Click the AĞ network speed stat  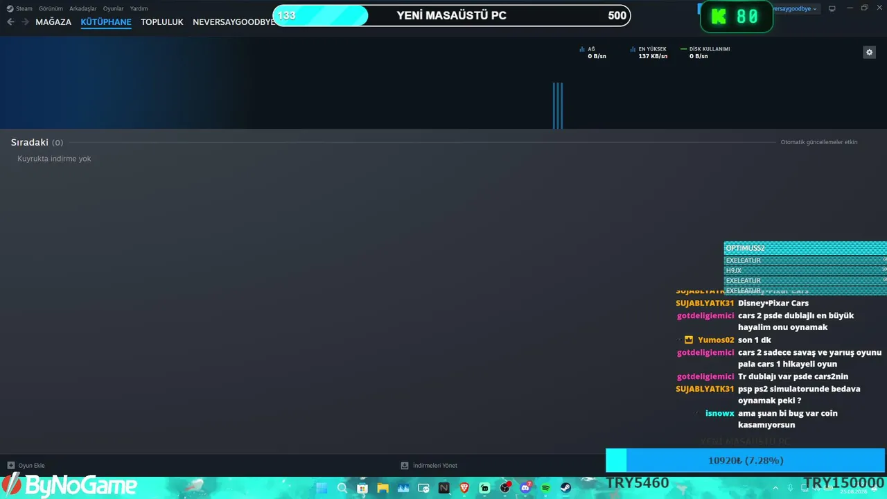592,53
